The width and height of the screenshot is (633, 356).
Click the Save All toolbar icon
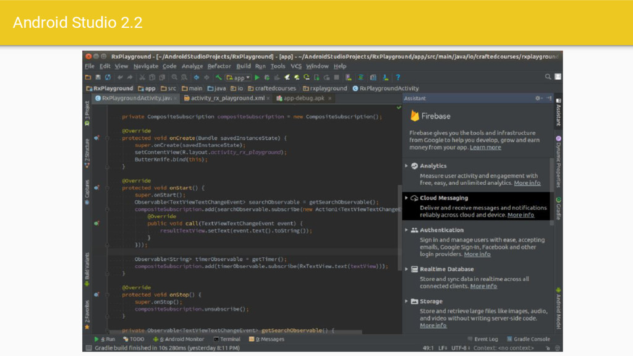(98, 77)
